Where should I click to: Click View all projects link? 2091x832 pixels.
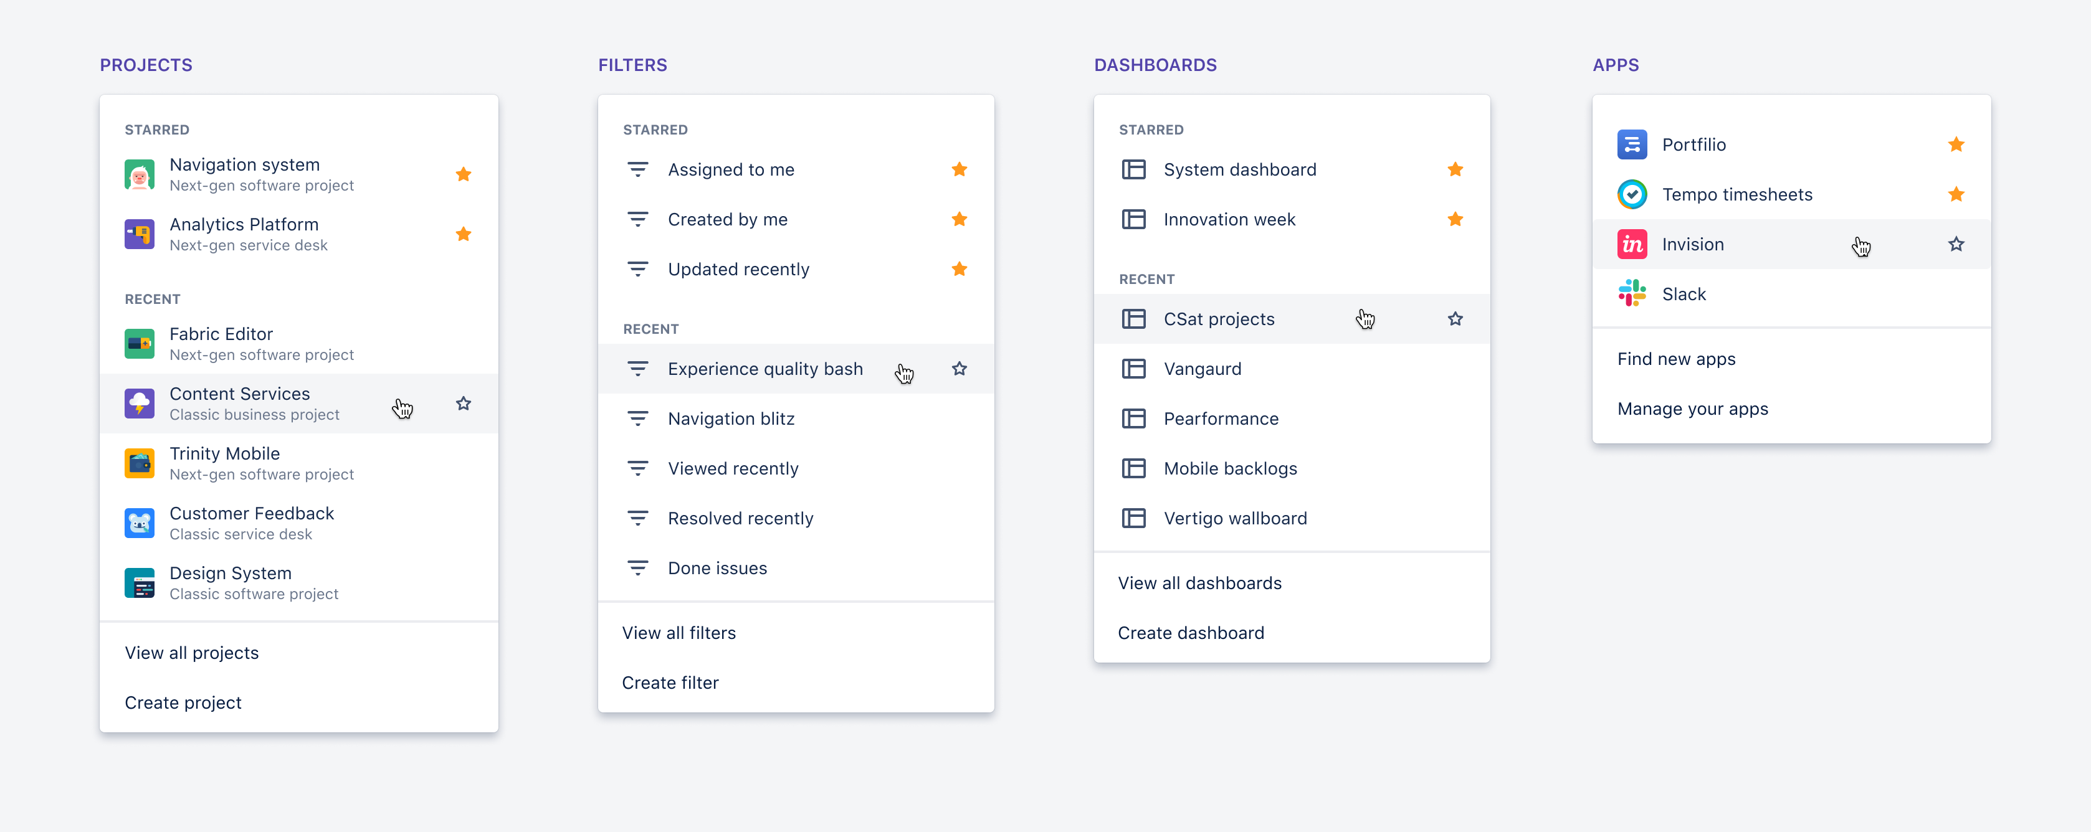pyautogui.click(x=191, y=653)
